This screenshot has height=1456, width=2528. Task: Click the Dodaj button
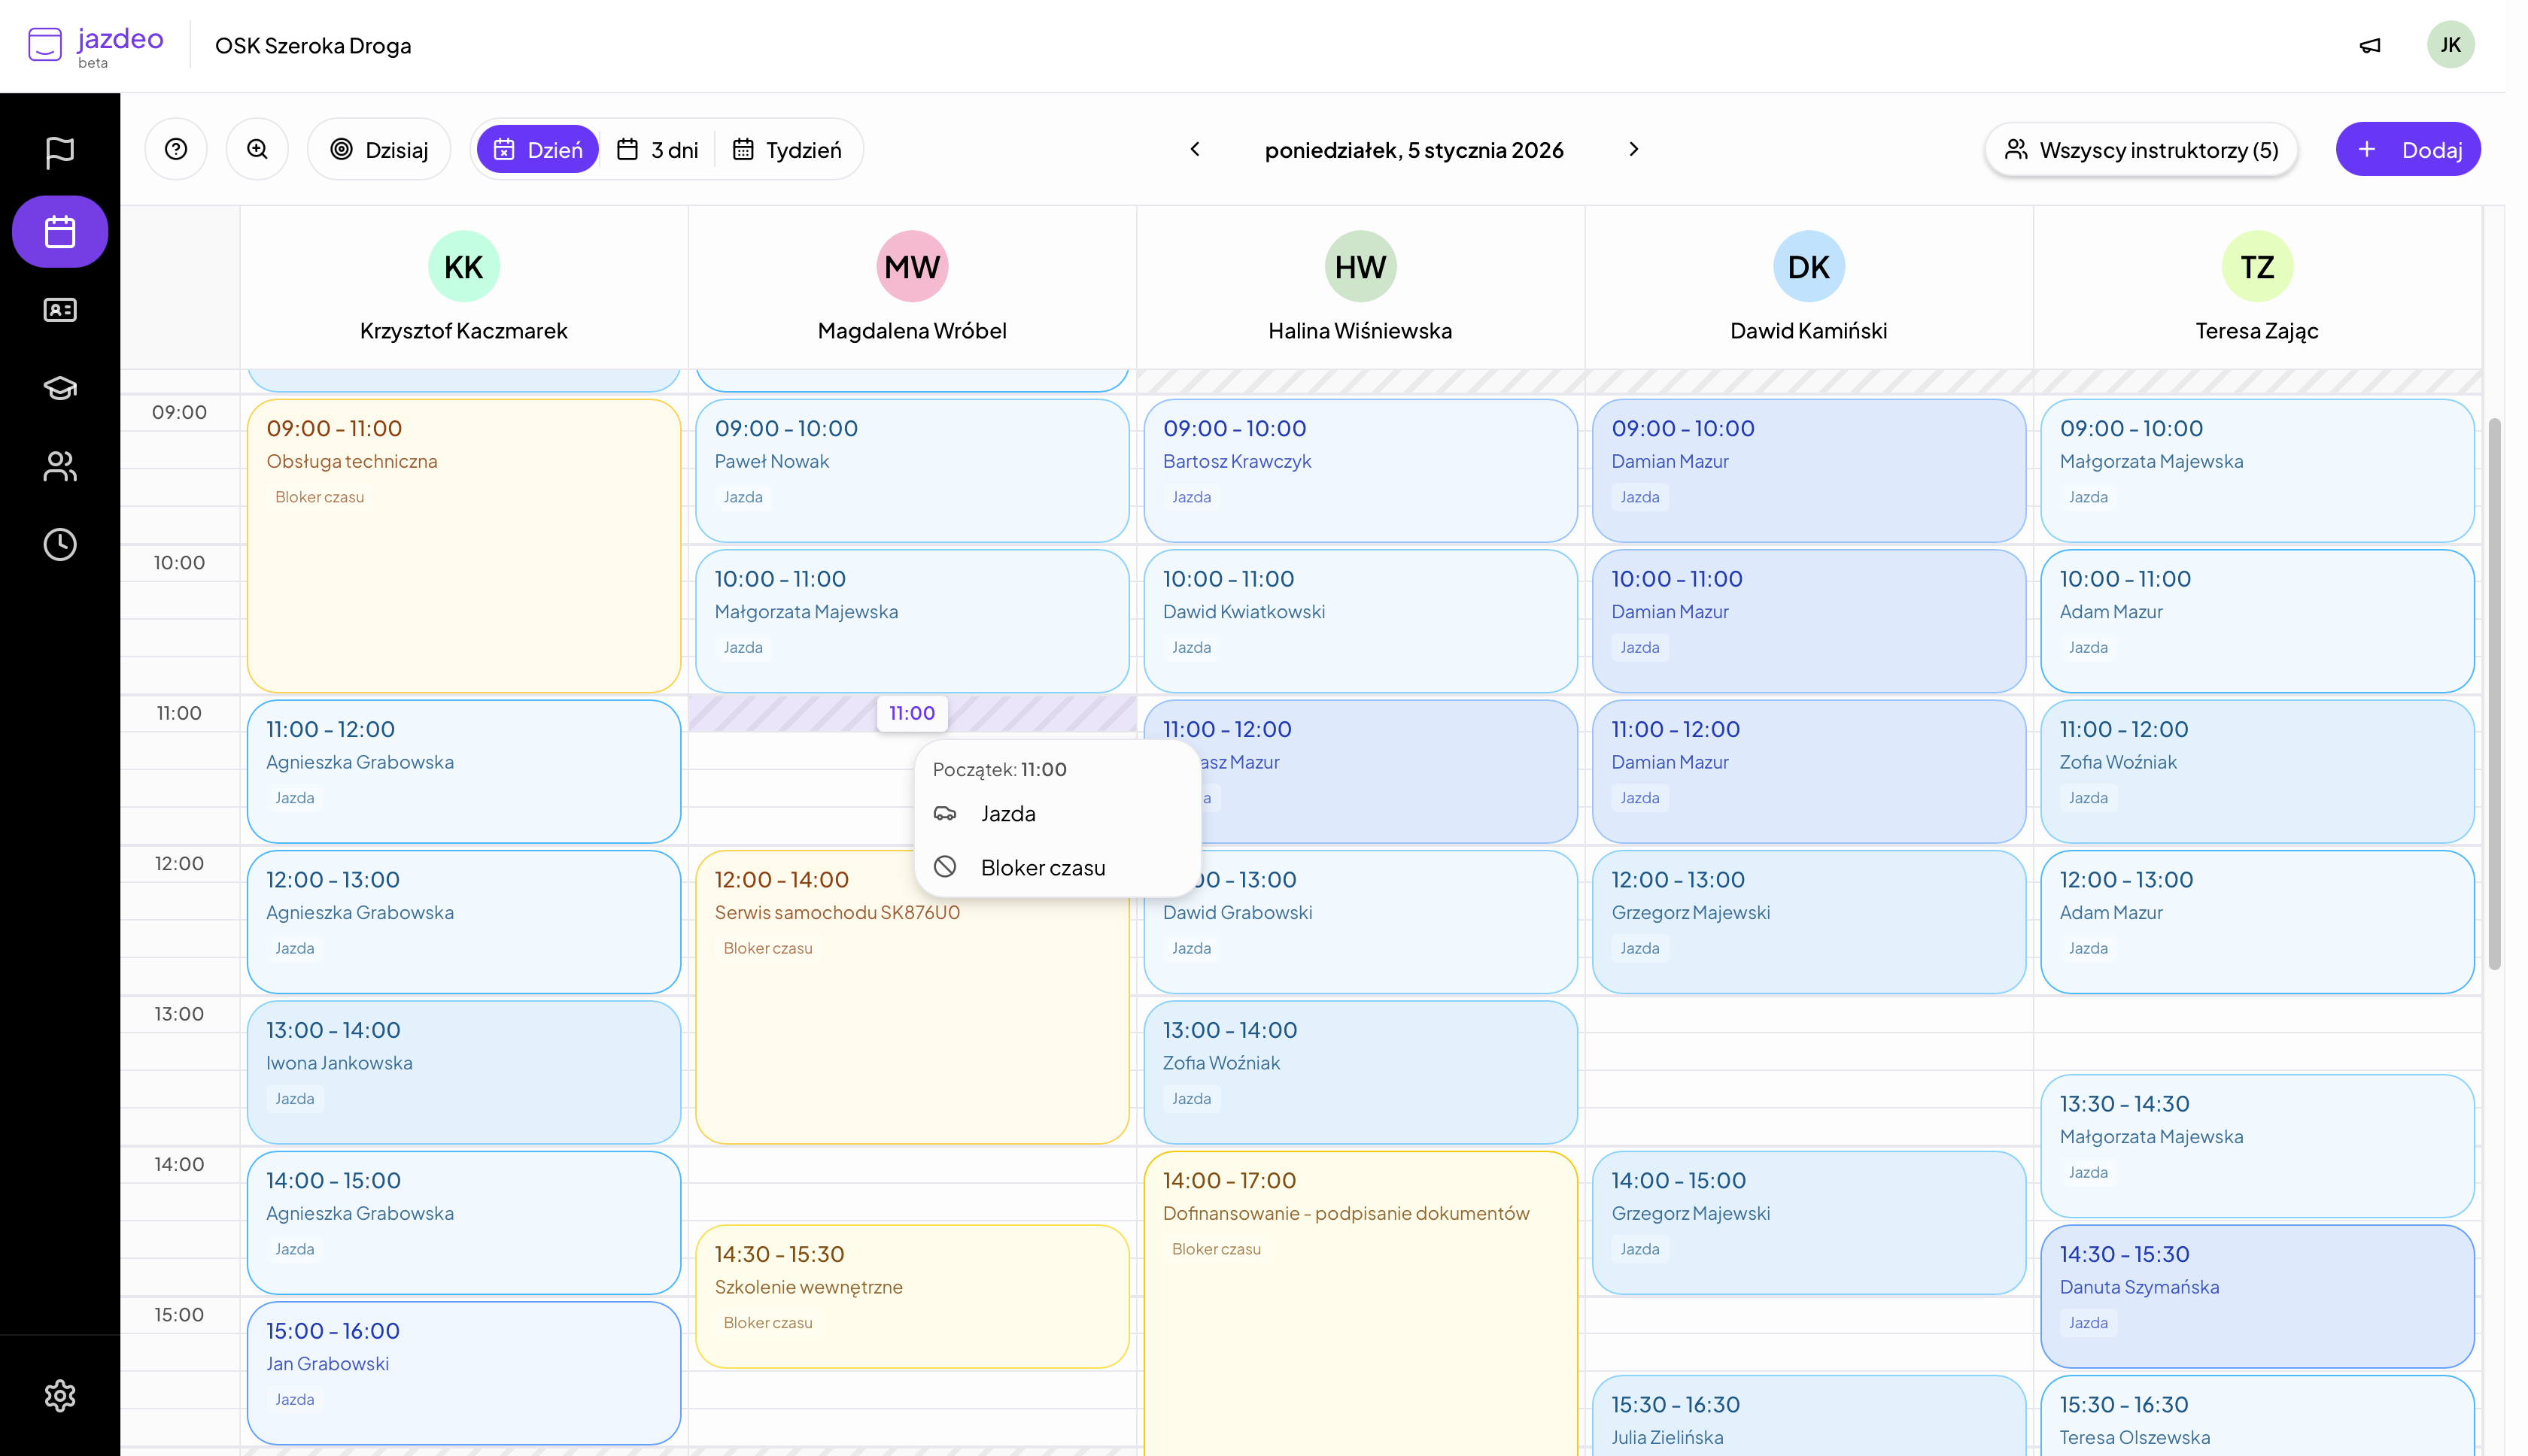click(2408, 149)
